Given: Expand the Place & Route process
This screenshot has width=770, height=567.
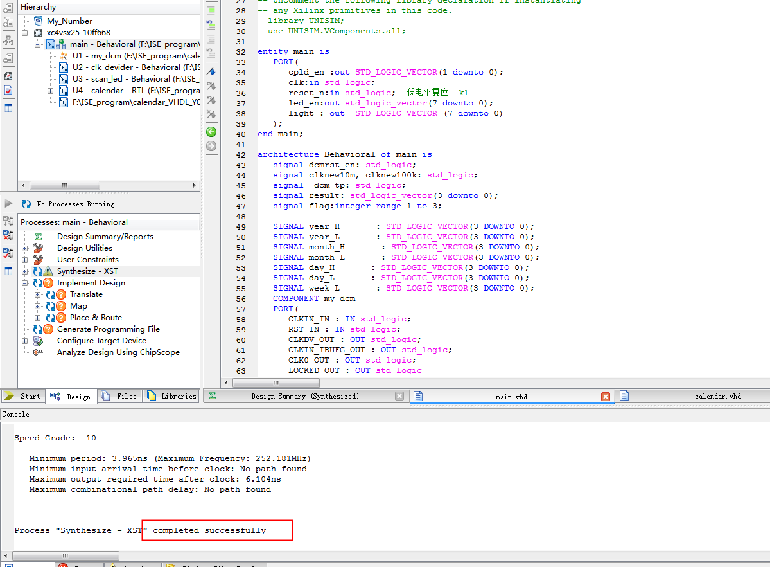Looking at the screenshot, I should [x=38, y=318].
